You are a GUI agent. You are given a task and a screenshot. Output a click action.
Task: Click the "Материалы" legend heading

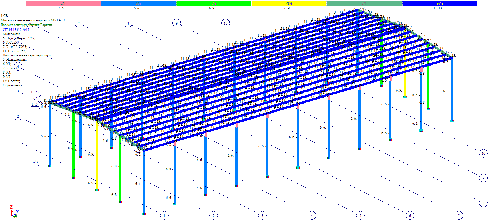11,34
